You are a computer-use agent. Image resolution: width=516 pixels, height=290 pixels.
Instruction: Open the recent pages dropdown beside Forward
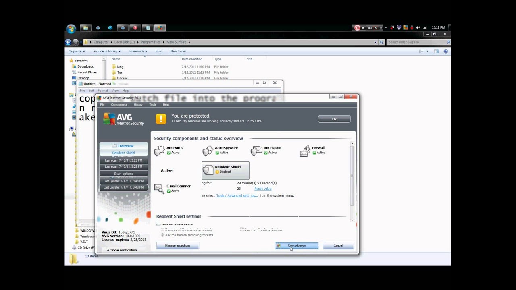[81, 42]
